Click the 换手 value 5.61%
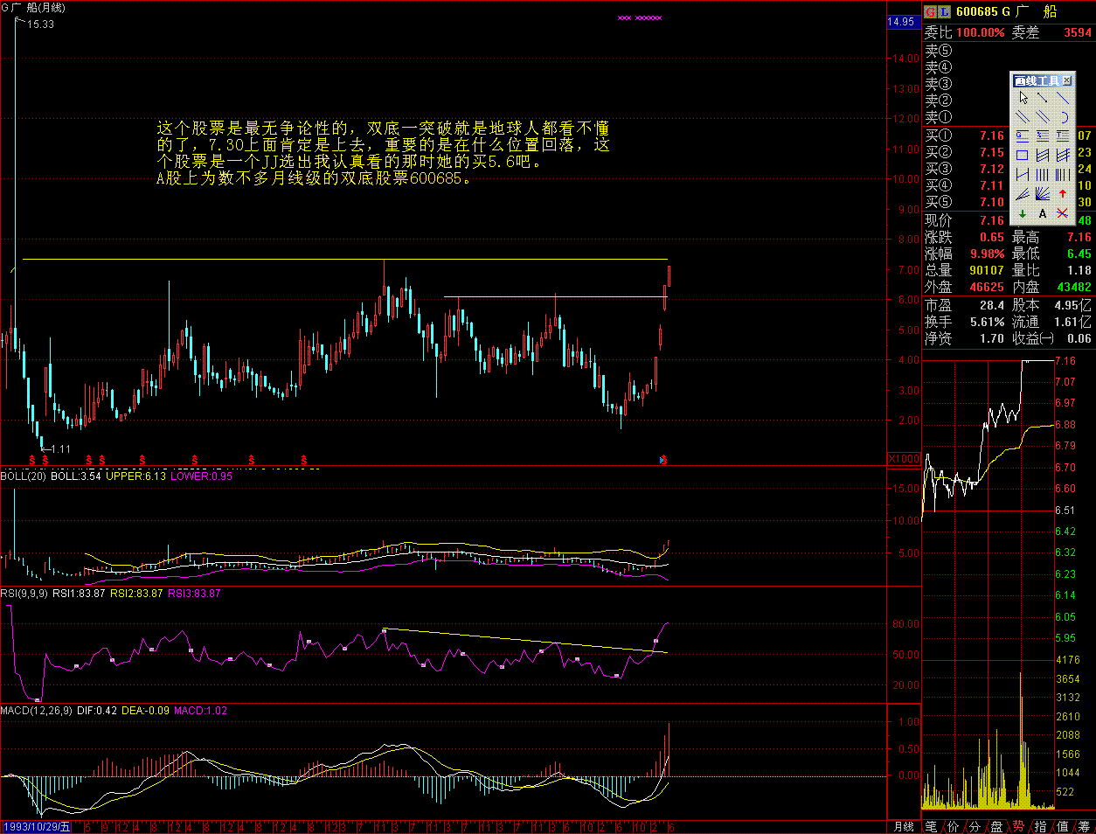Image resolution: width=1096 pixels, height=834 pixels. click(988, 322)
